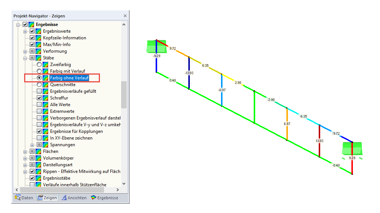The height and width of the screenshot is (213, 380).
Task: Check the In XY-Ebene zeichnen checkbox
Action: (39, 138)
